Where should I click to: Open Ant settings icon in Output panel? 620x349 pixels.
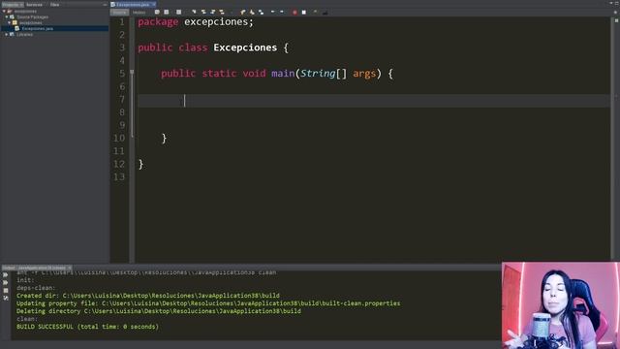(6, 298)
